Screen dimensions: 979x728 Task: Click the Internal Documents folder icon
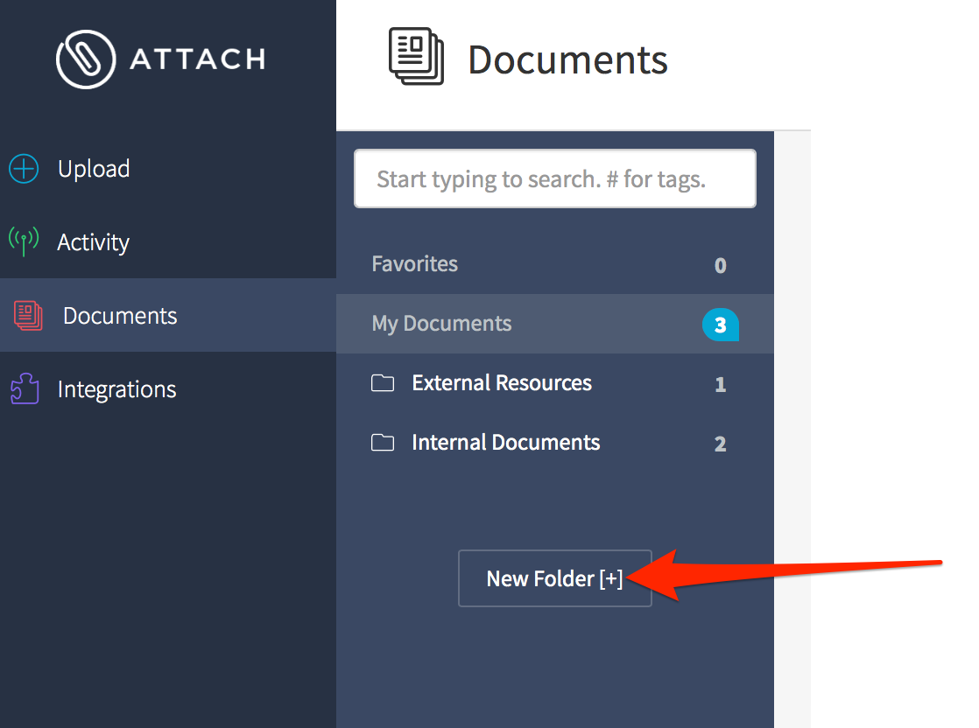(x=383, y=442)
